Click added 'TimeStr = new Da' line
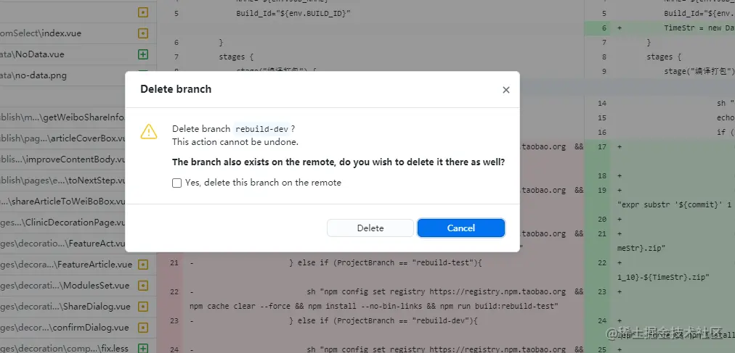 [x=699, y=28]
